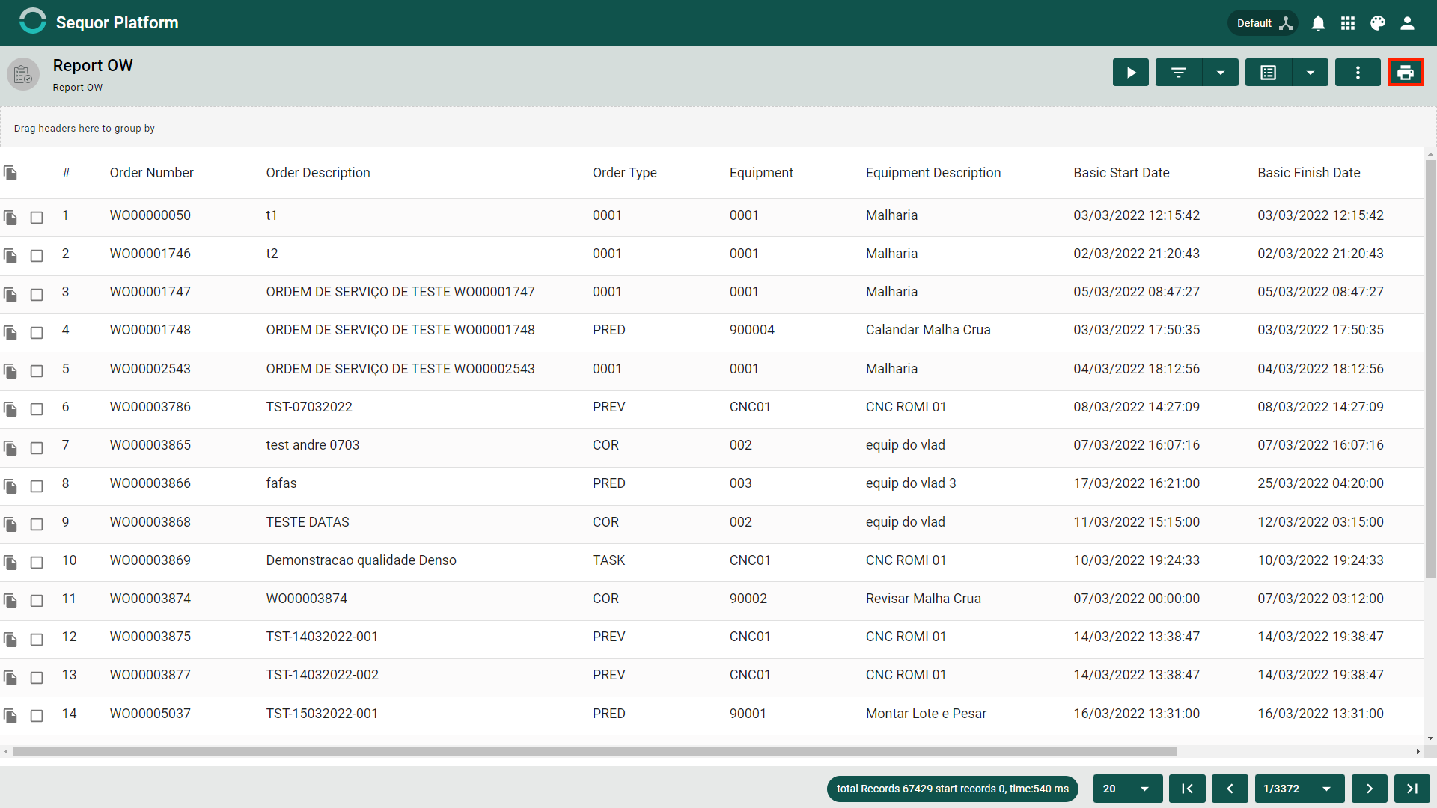Click the horizontal scrollbar thumb
This screenshot has width=1437, height=808.
pos(594,751)
